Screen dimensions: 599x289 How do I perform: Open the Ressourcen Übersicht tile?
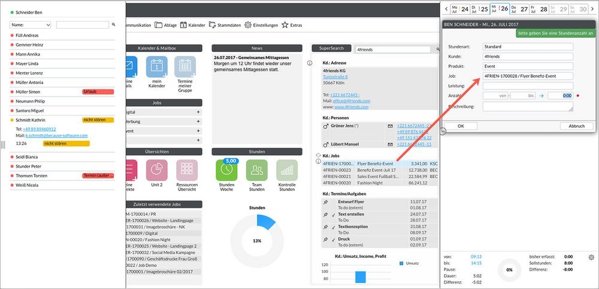point(187,170)
